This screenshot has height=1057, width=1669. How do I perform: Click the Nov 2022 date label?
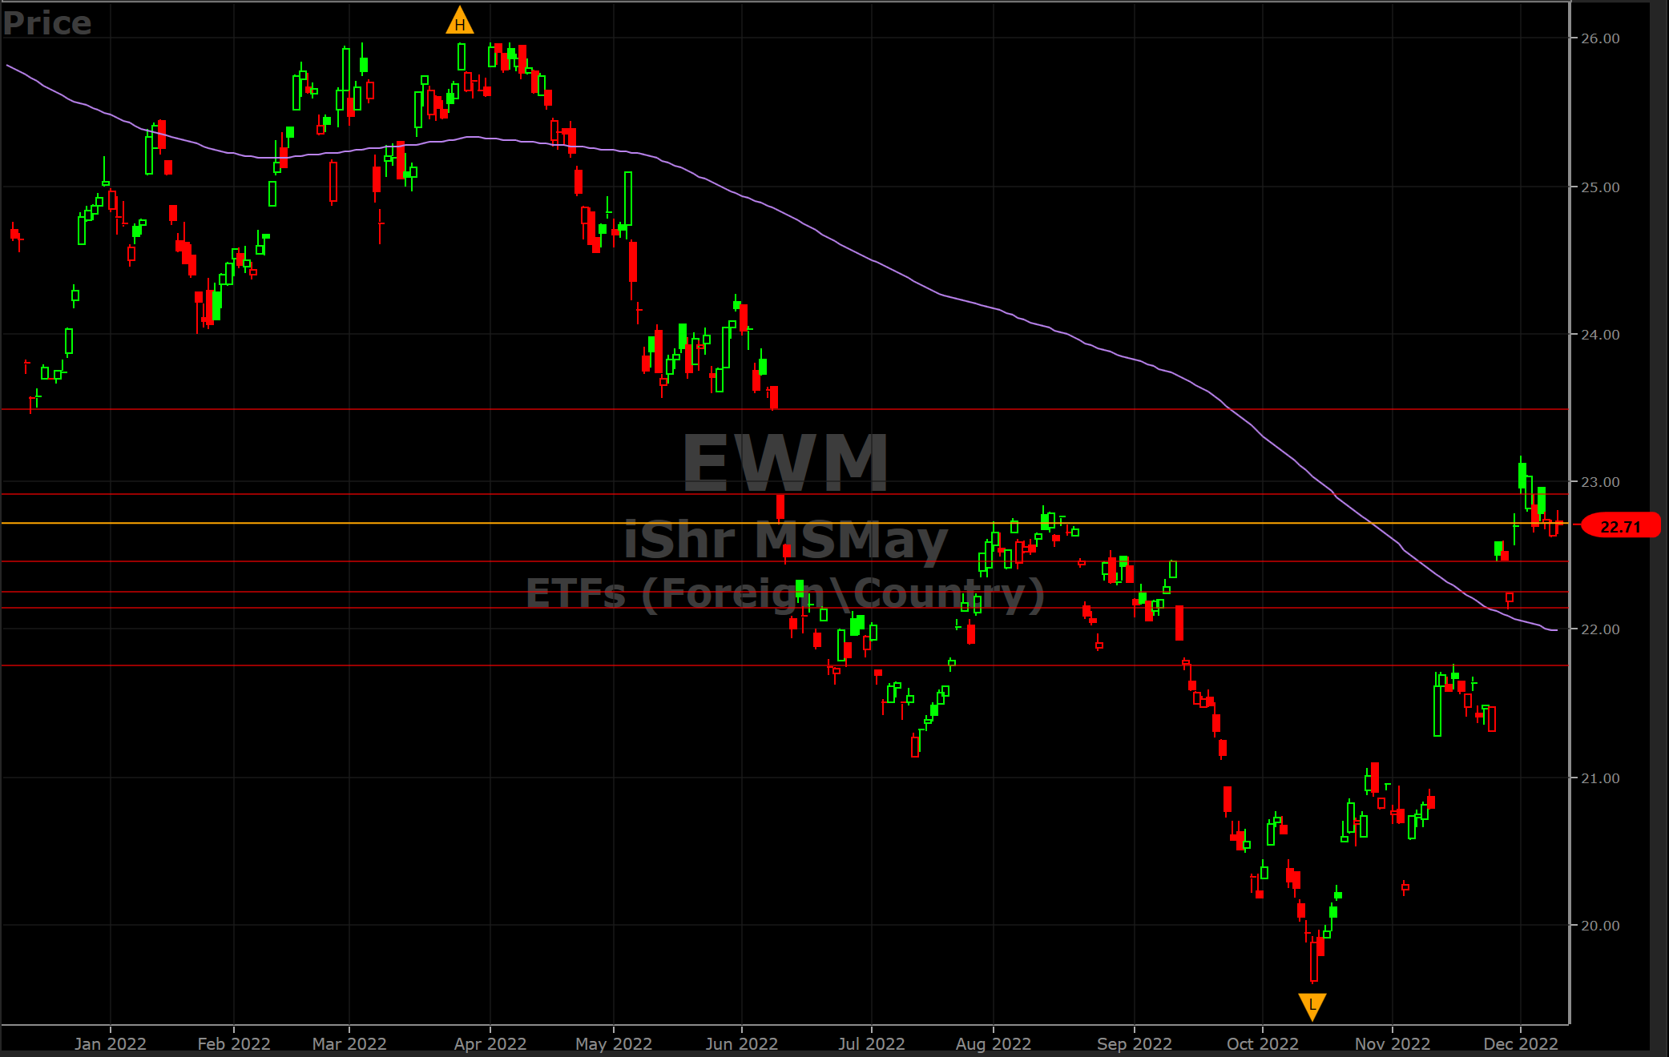coord(1393,1043)
